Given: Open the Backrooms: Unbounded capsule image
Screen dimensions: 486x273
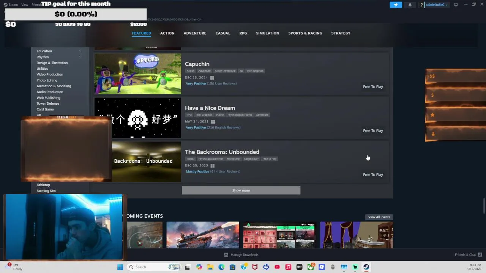Looking at the screenshot, I should pyautogui.click(x=146, y=162).
